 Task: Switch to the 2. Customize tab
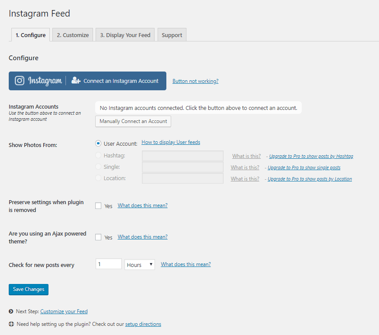72,35
